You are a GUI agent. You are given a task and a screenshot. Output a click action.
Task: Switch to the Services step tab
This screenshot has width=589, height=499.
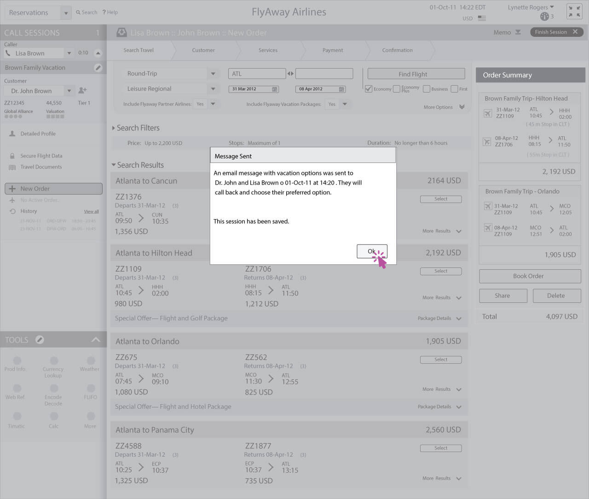pyautogui.click(x=268, y=50)
